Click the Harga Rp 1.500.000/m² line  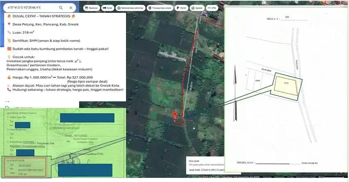tap(50, 77)
